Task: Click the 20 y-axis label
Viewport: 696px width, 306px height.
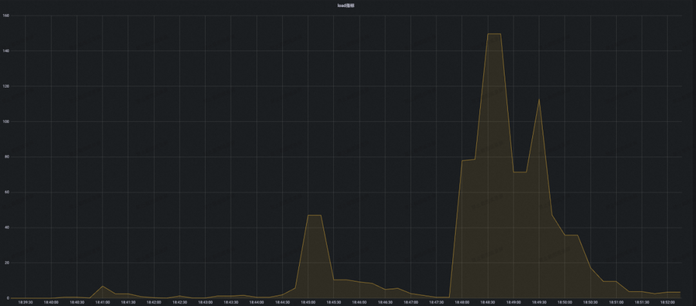Action: (x=6, y=263)
